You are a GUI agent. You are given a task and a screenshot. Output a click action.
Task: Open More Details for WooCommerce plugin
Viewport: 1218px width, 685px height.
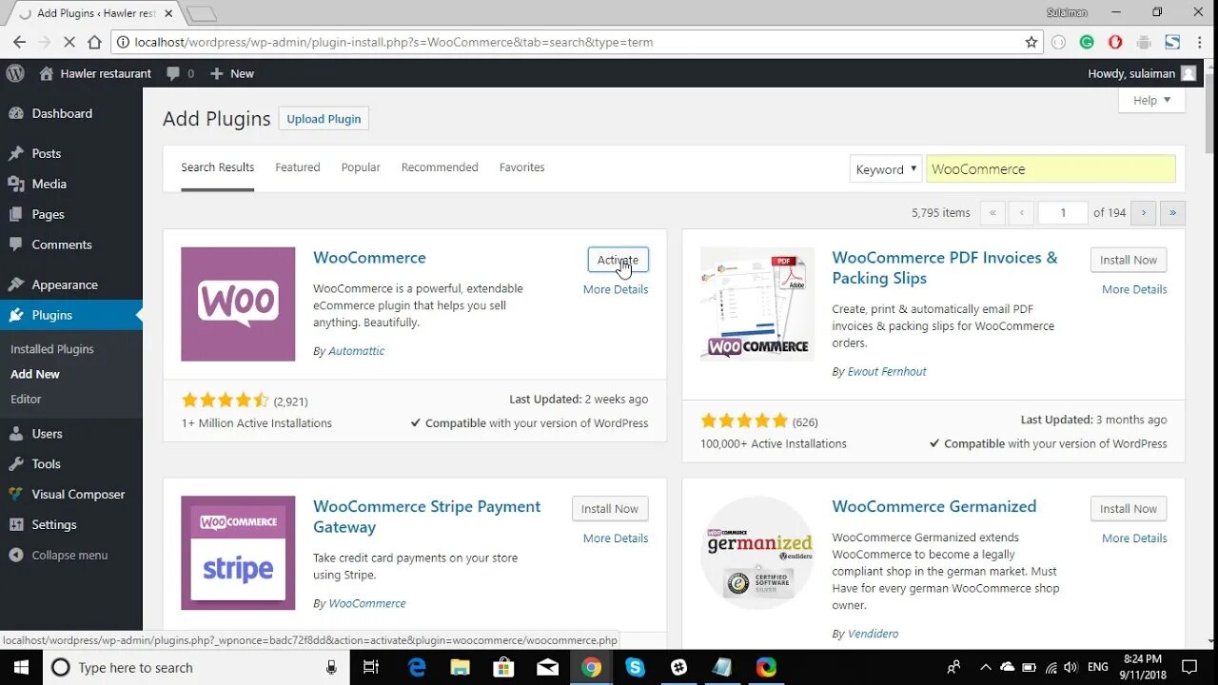pos(616,289)
